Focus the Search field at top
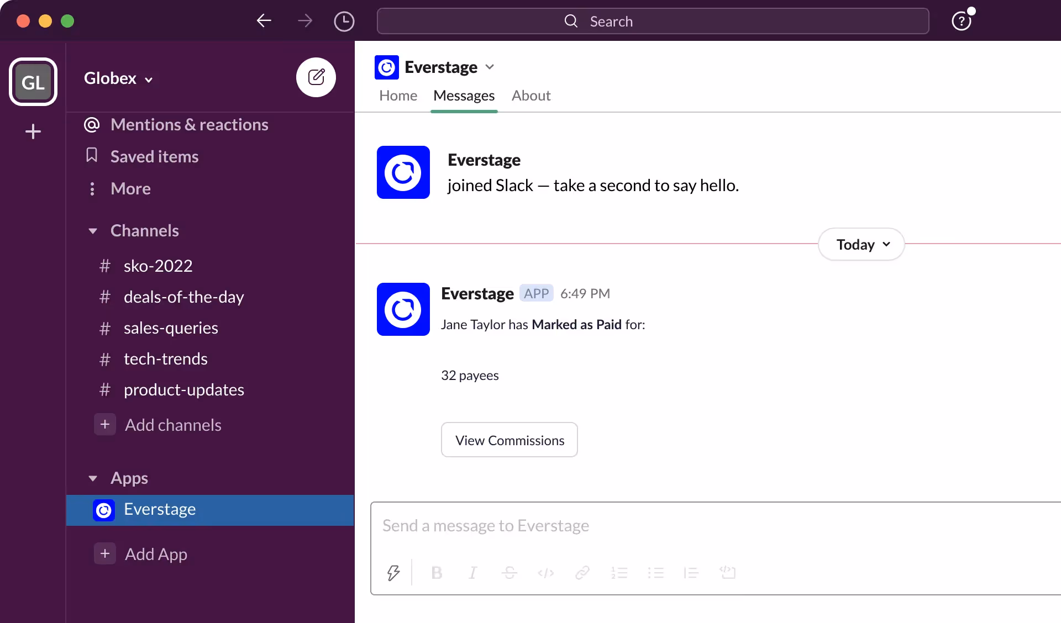1061x623 pixels. coord(653,21)
